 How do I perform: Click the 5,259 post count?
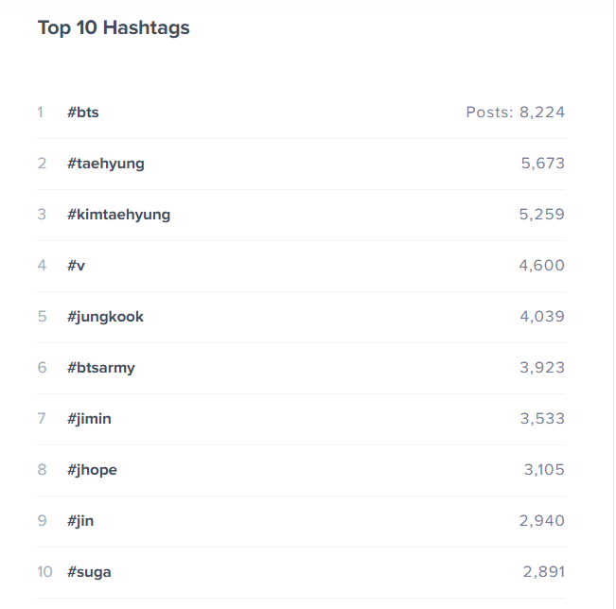pyautogui.click(x=542, y=215)
